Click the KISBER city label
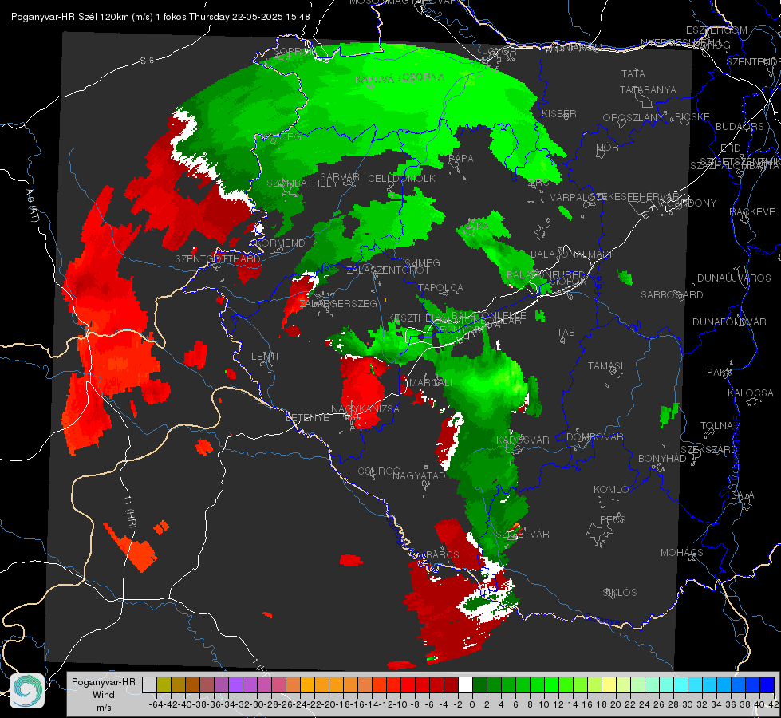 click(559, 113)
